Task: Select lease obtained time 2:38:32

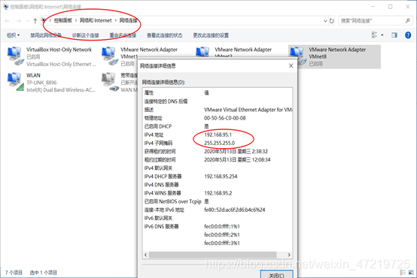Action: click(x=236, y=151)
